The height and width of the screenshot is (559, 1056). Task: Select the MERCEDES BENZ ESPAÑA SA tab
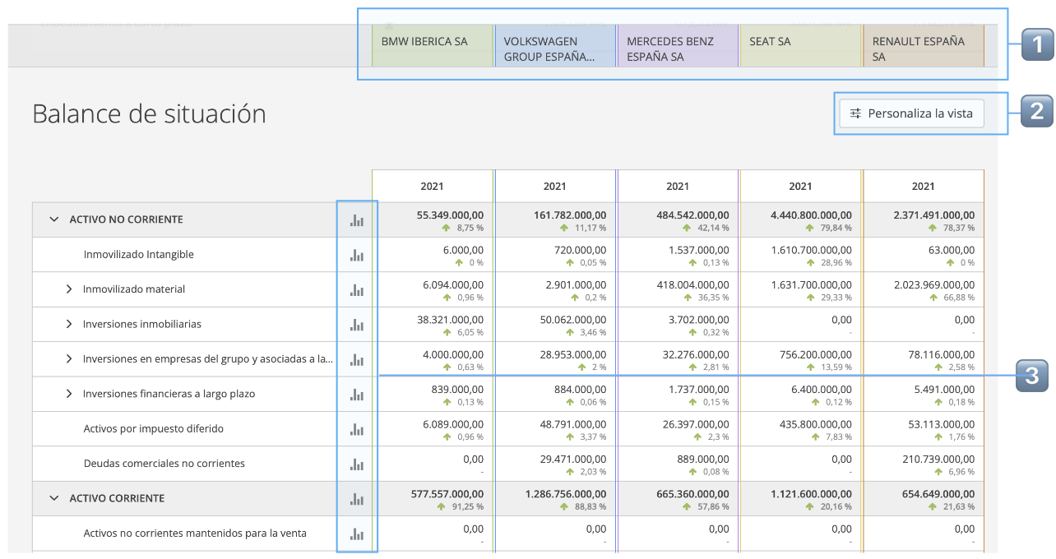(x=679, y=46)
